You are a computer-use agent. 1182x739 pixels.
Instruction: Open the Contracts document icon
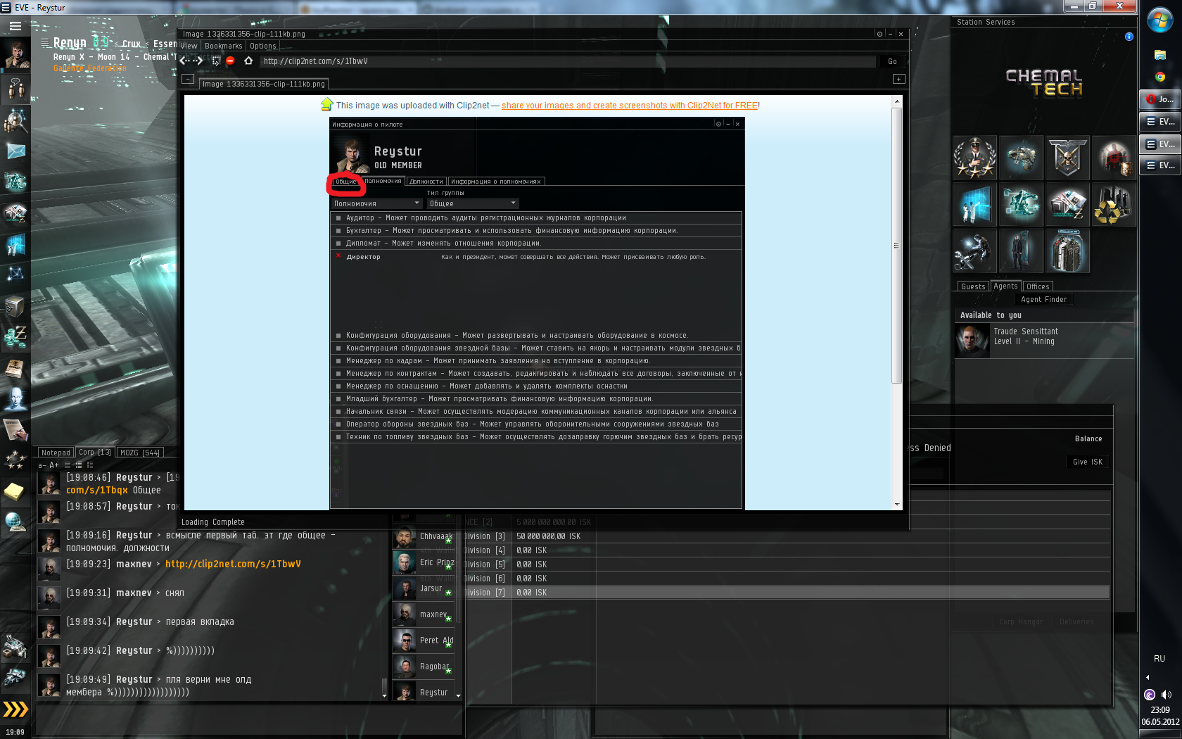[15, 429]
